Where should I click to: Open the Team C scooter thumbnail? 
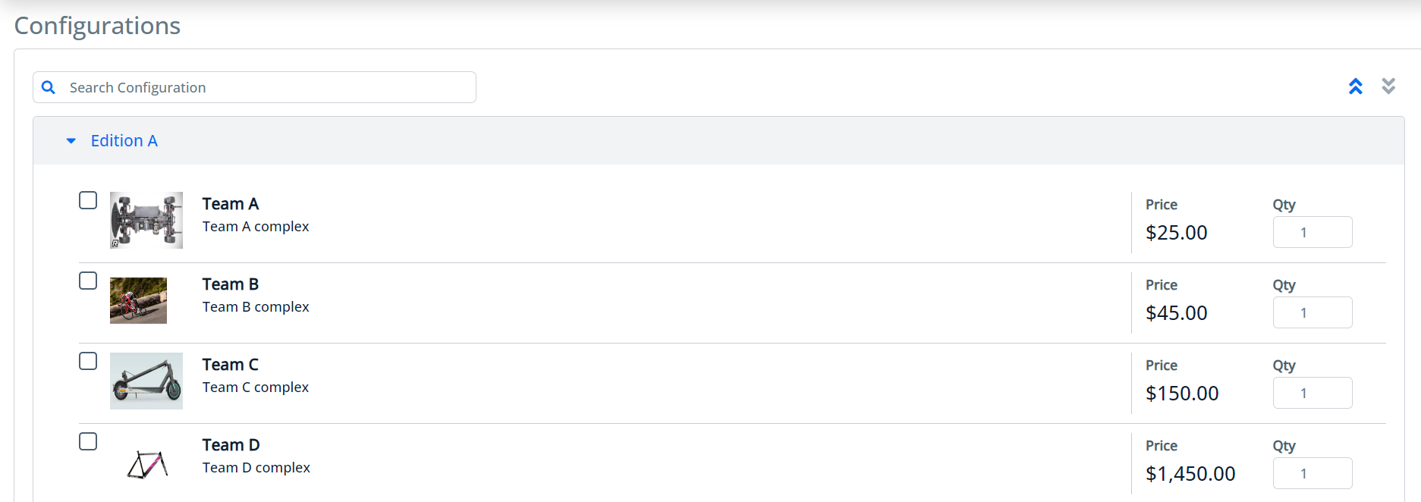pyautogui.click(x=146, y=381)
